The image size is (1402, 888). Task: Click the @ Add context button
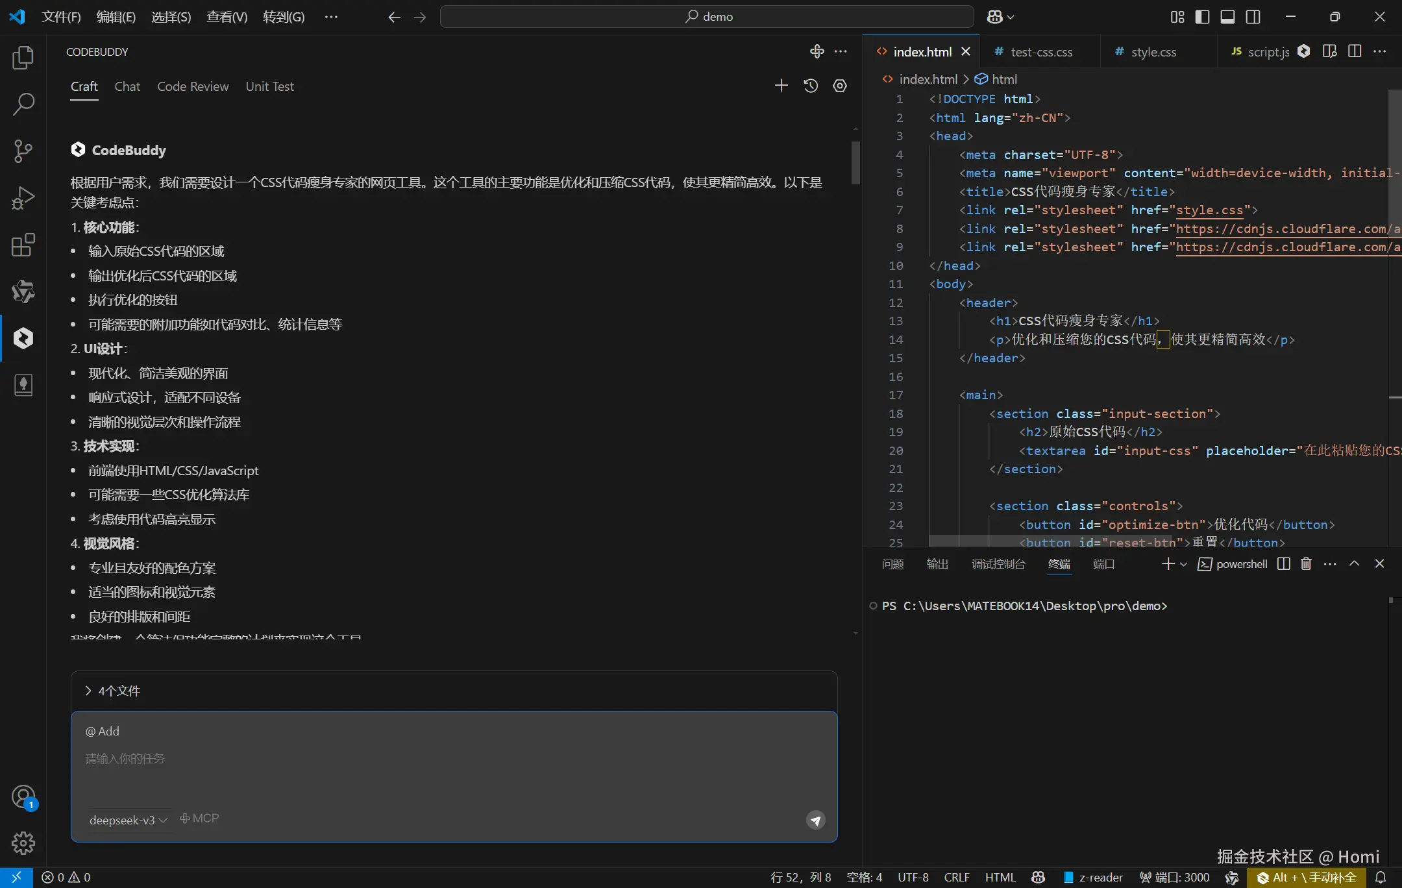click(103, 731)
